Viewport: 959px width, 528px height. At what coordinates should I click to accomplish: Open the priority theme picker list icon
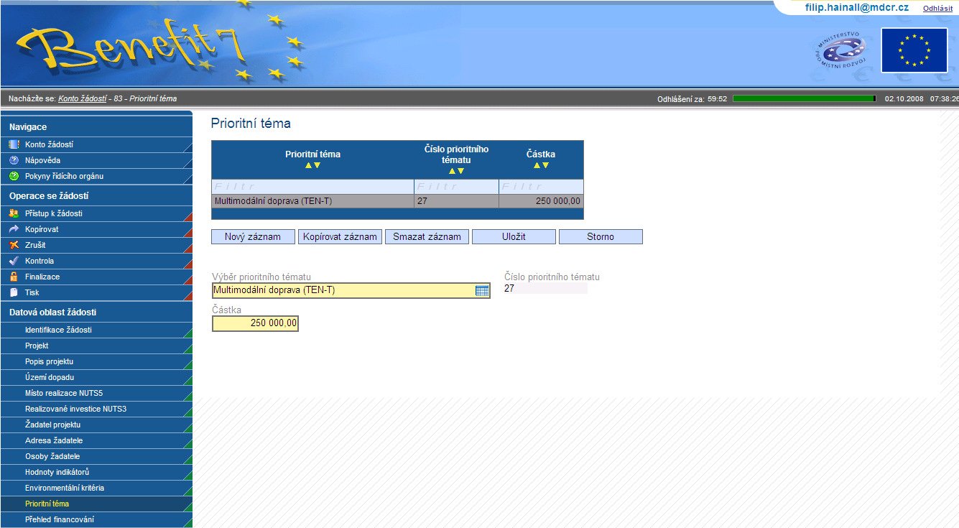[482, 291]
